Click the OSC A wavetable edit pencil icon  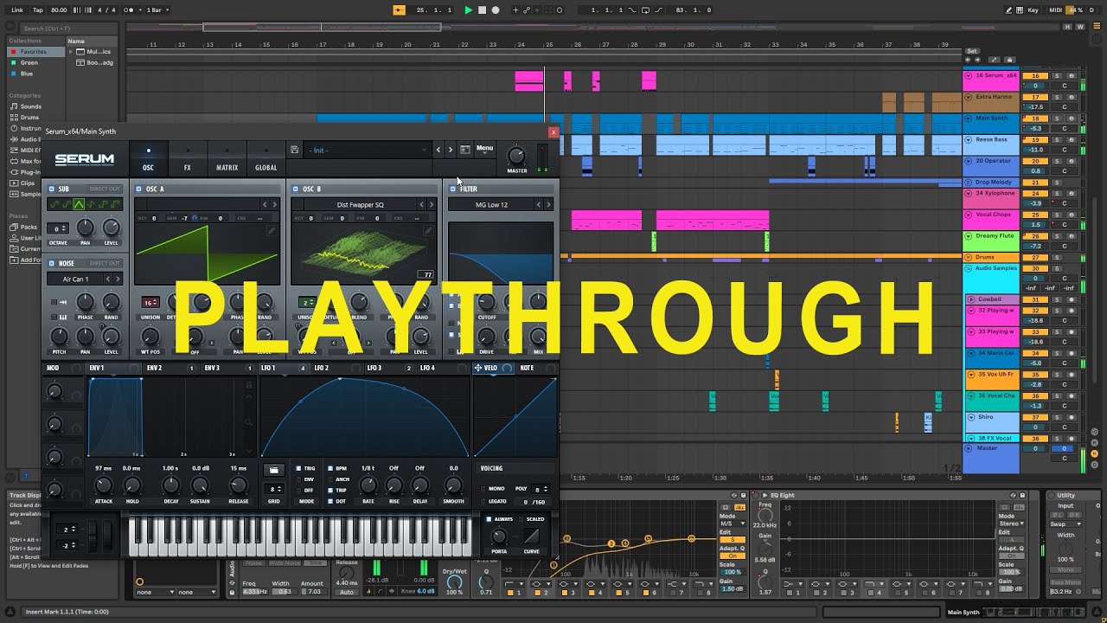[x=272, y=231]
